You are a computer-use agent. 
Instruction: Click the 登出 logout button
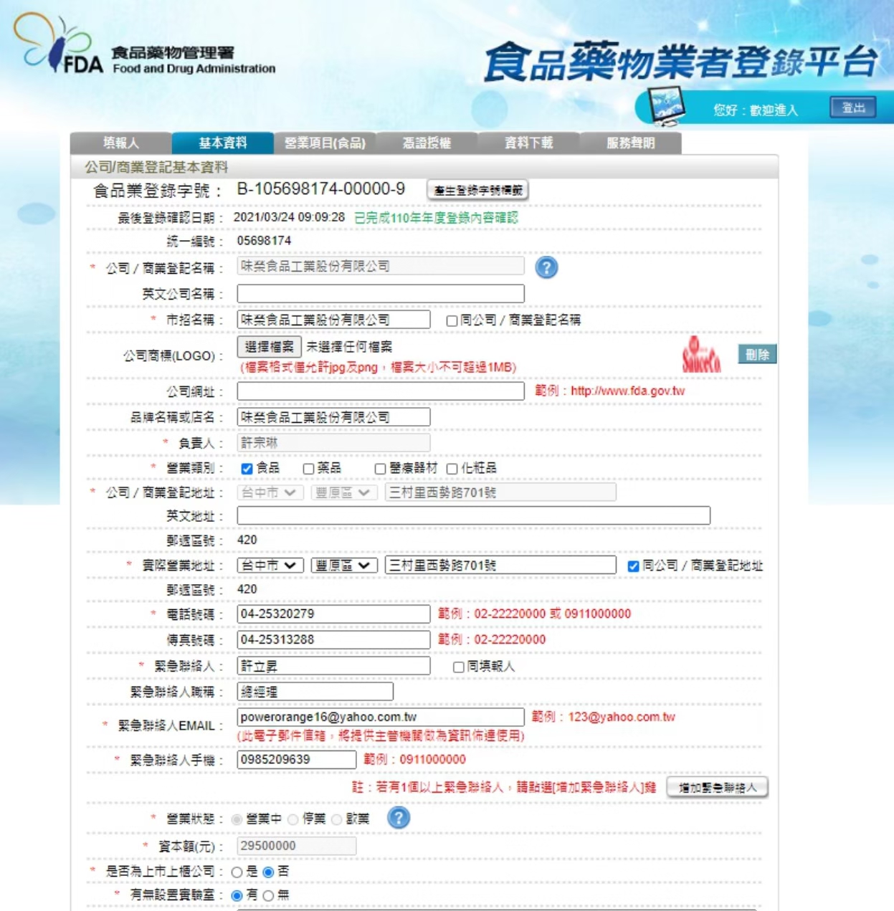[x=853, y=108]
